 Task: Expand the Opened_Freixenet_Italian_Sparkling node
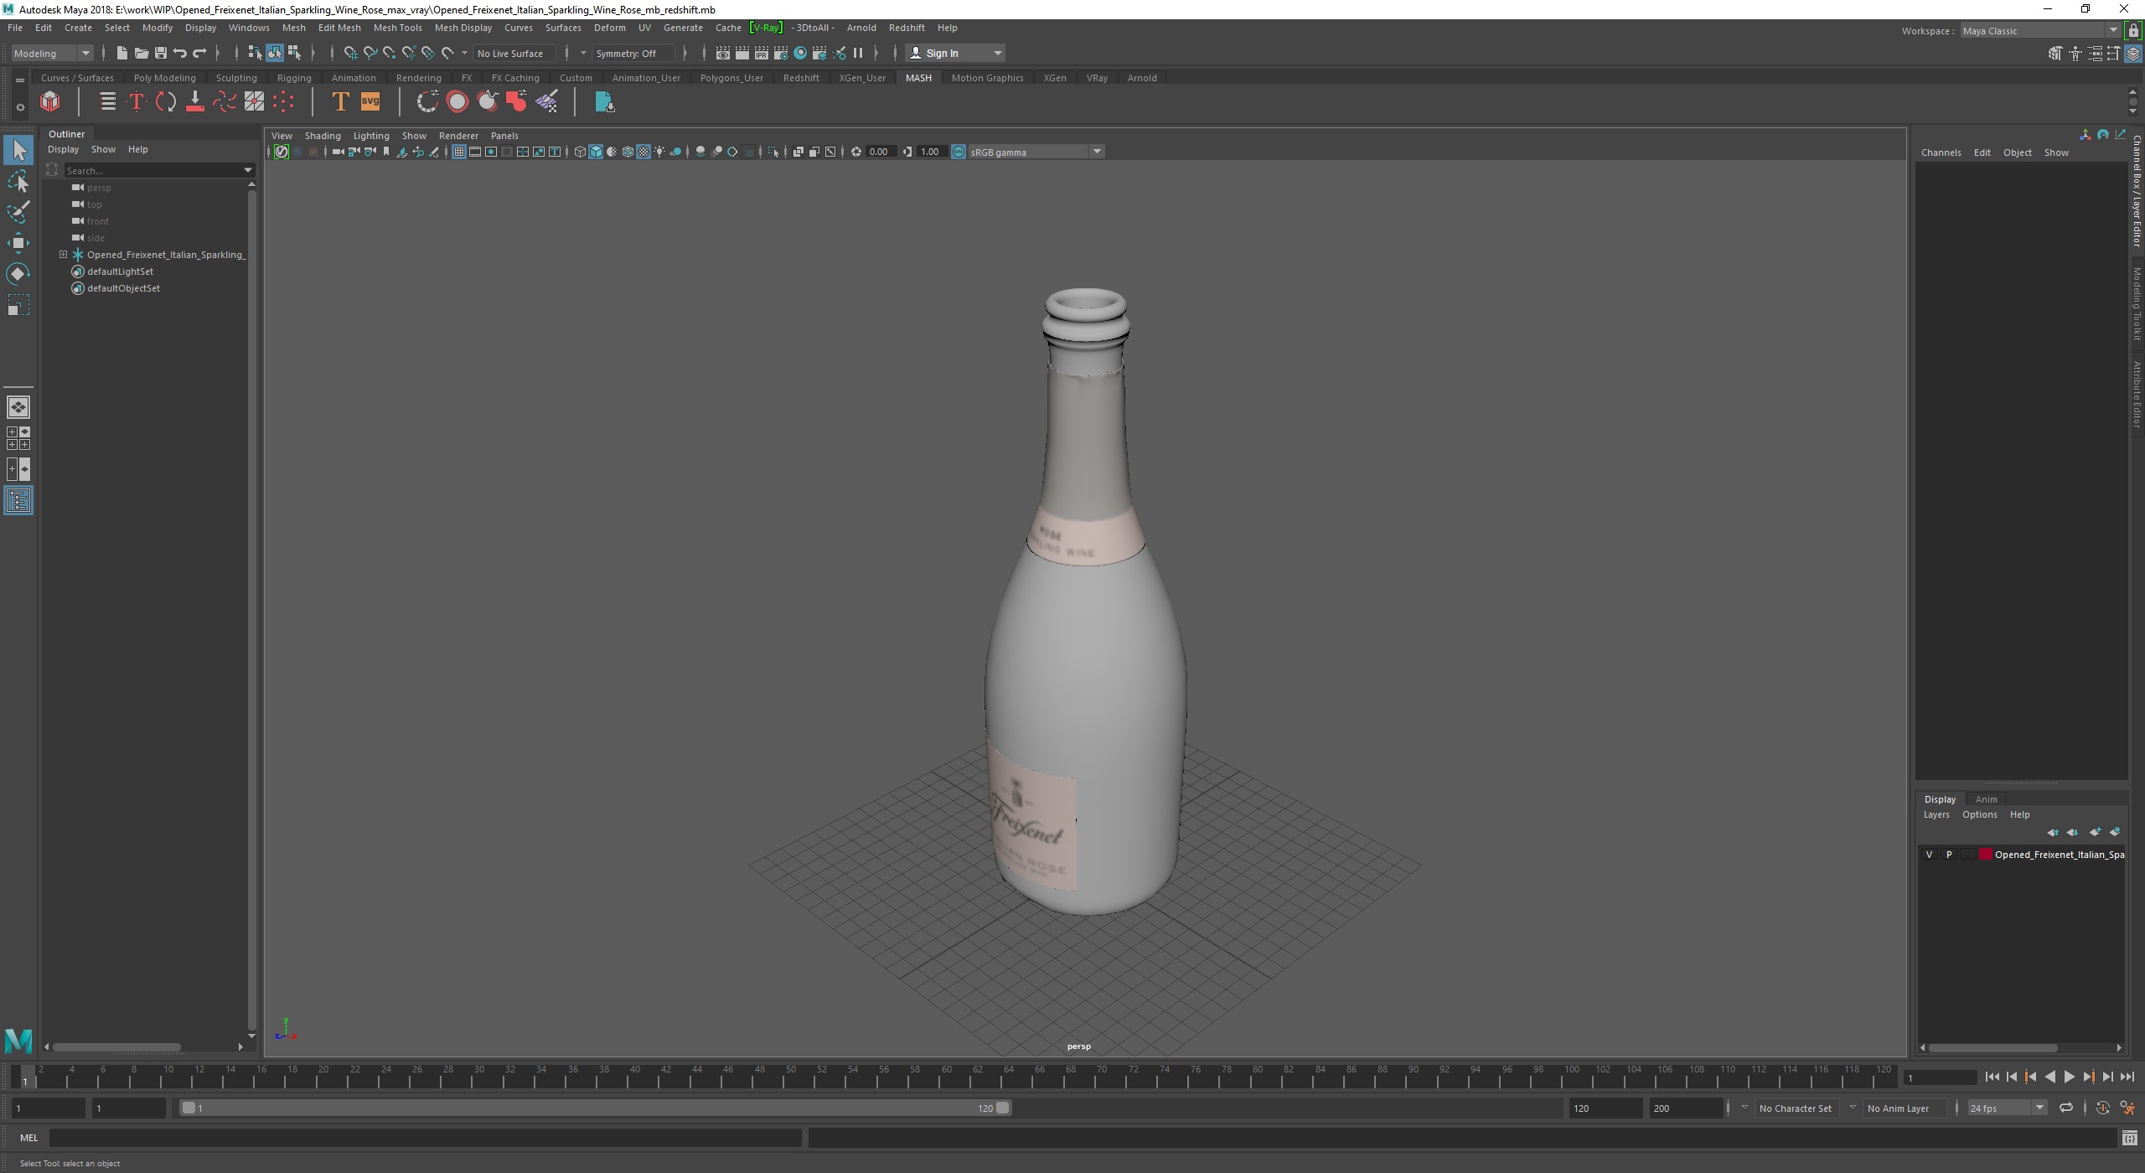pyautogui.click(x=63, y=255)
